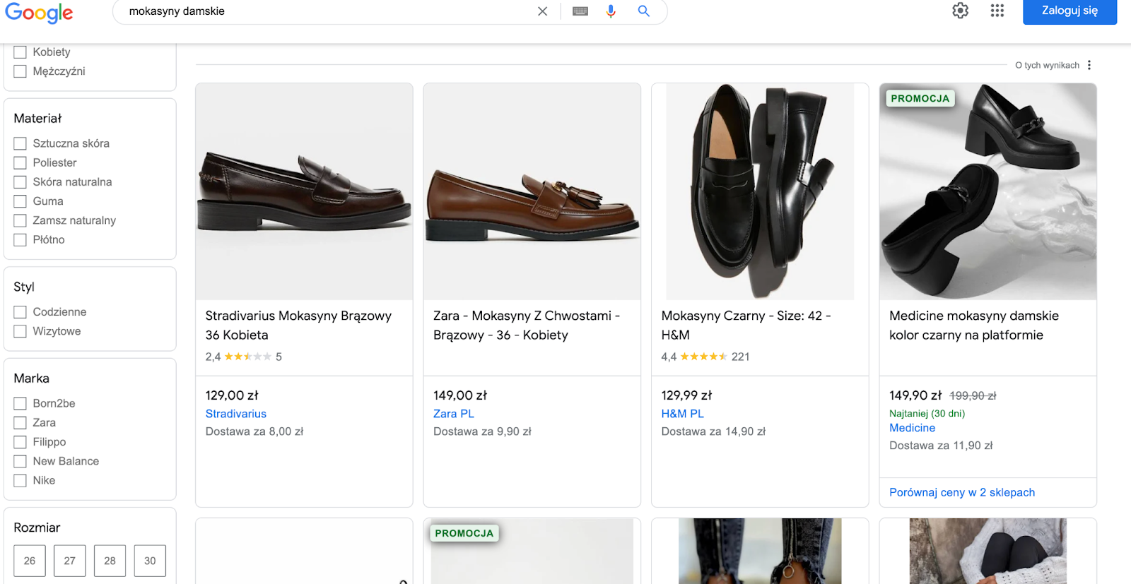Toggle Wizytowe style filter
1131x584 pixels.
20,331
